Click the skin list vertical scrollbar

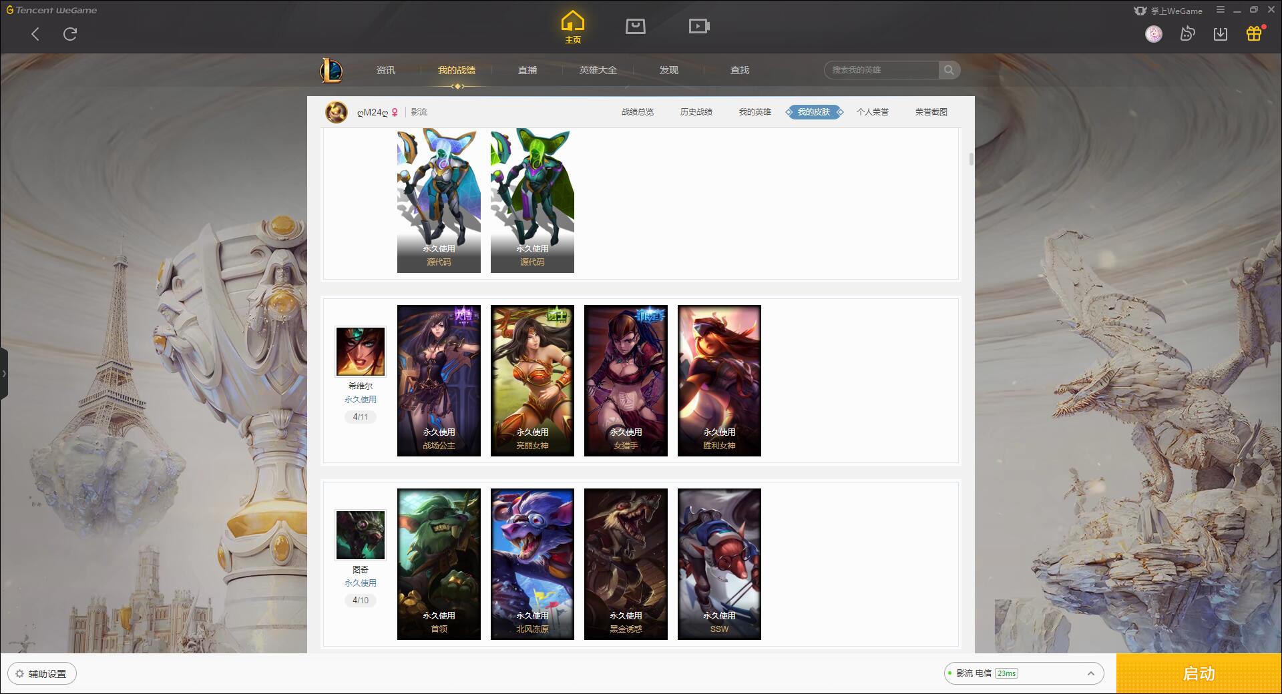pos(971,159)
